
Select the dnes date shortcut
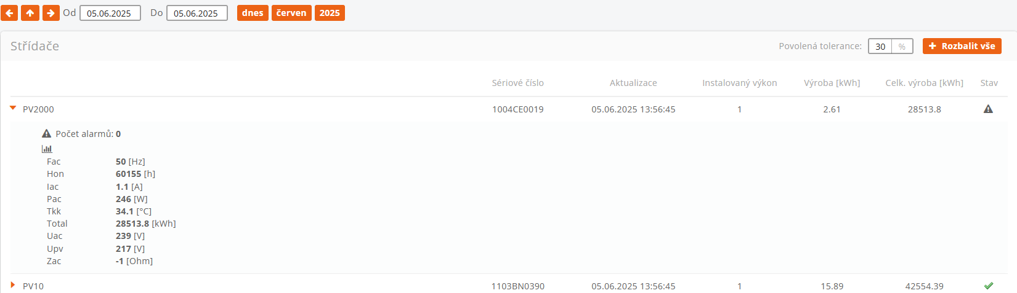253,13
